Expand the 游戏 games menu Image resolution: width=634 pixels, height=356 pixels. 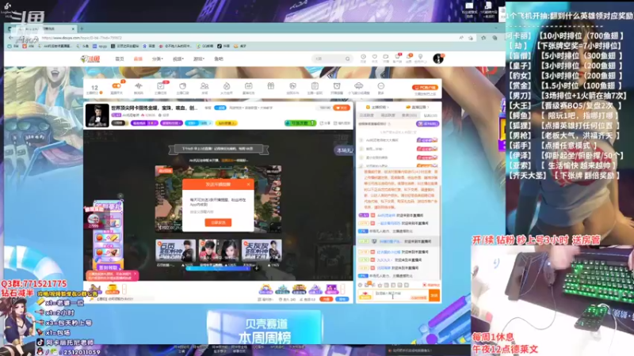point(199,59)
